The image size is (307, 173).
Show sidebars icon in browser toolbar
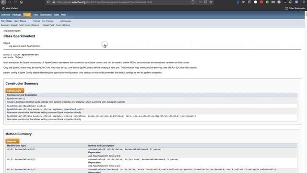tap(249, 2)
